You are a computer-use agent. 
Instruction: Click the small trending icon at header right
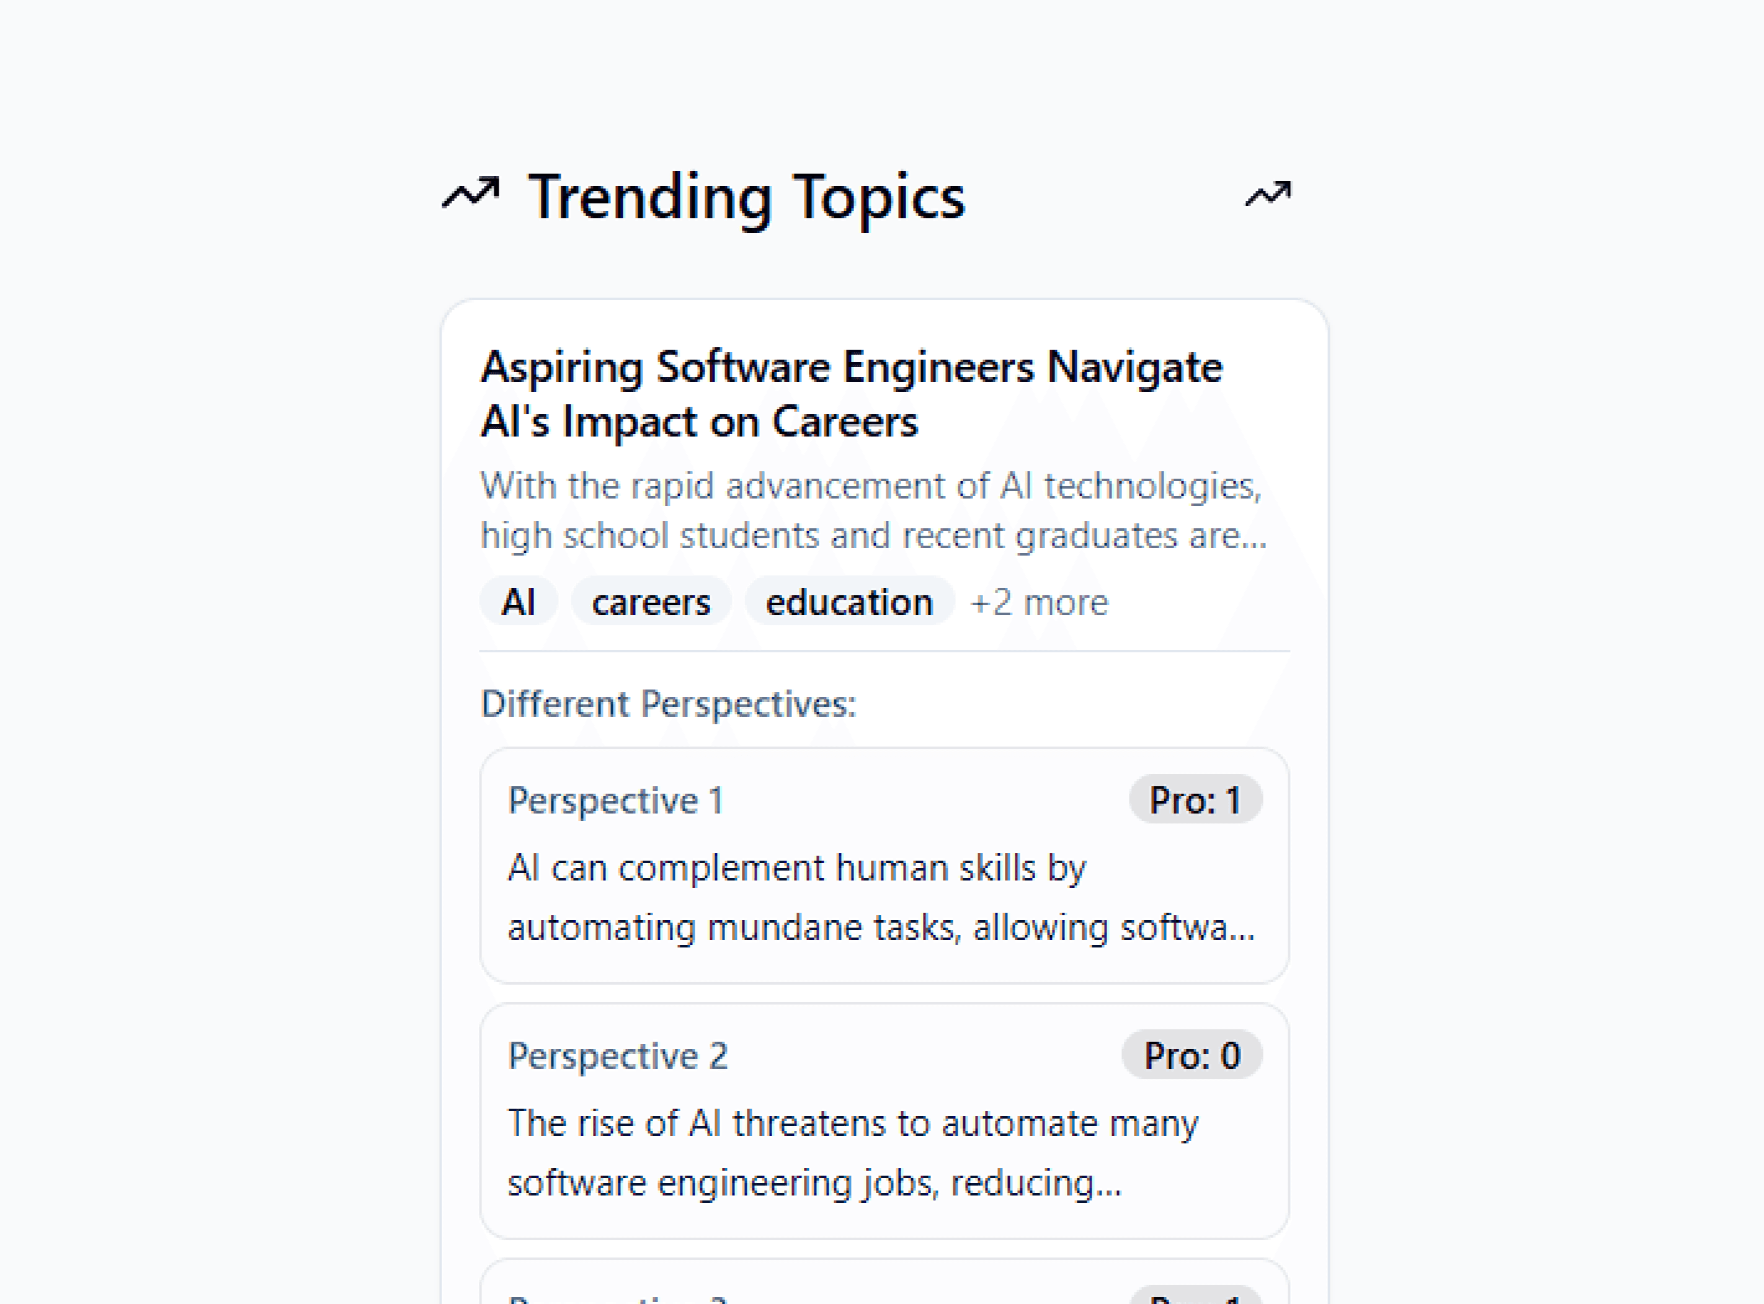[1268, 194]
